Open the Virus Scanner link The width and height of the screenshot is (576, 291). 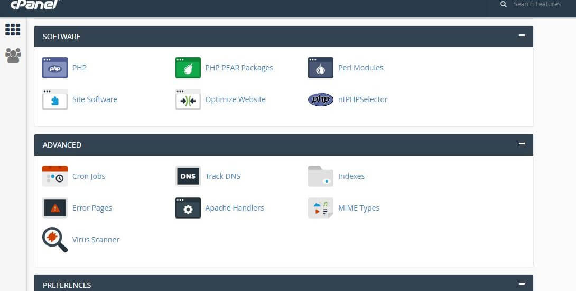click(96, 240)
